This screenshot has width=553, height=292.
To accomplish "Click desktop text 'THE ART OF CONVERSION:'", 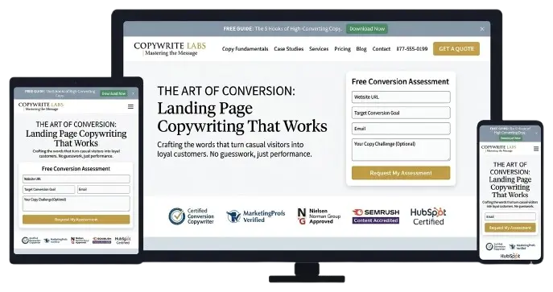I will click(226, 91).
